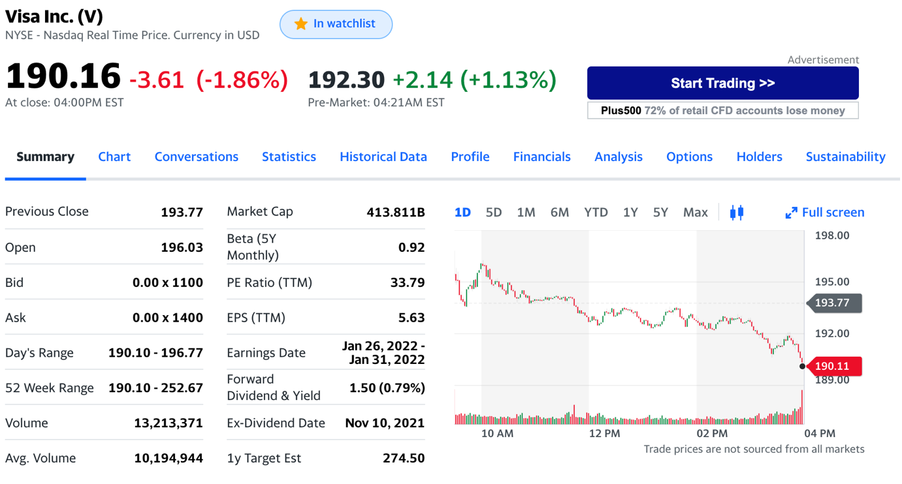Viewport: 902px width, 484px height.
Task: Click the 198.00 price axis label
Action: coord(832,235)
